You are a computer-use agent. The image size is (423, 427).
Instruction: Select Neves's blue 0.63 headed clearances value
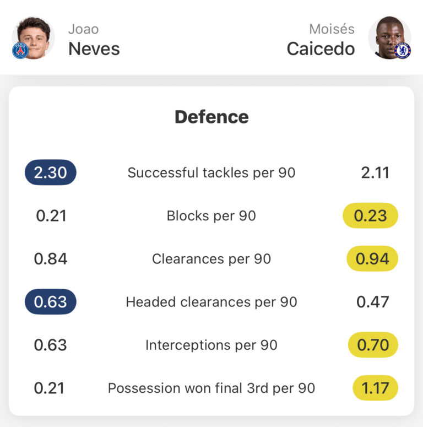(x=51, y=302)
